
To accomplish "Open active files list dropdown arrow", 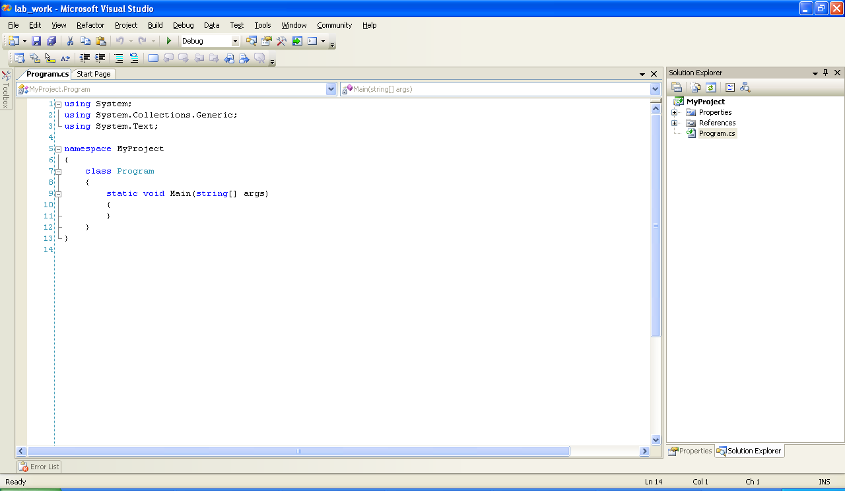I will [x=642, y=75].
